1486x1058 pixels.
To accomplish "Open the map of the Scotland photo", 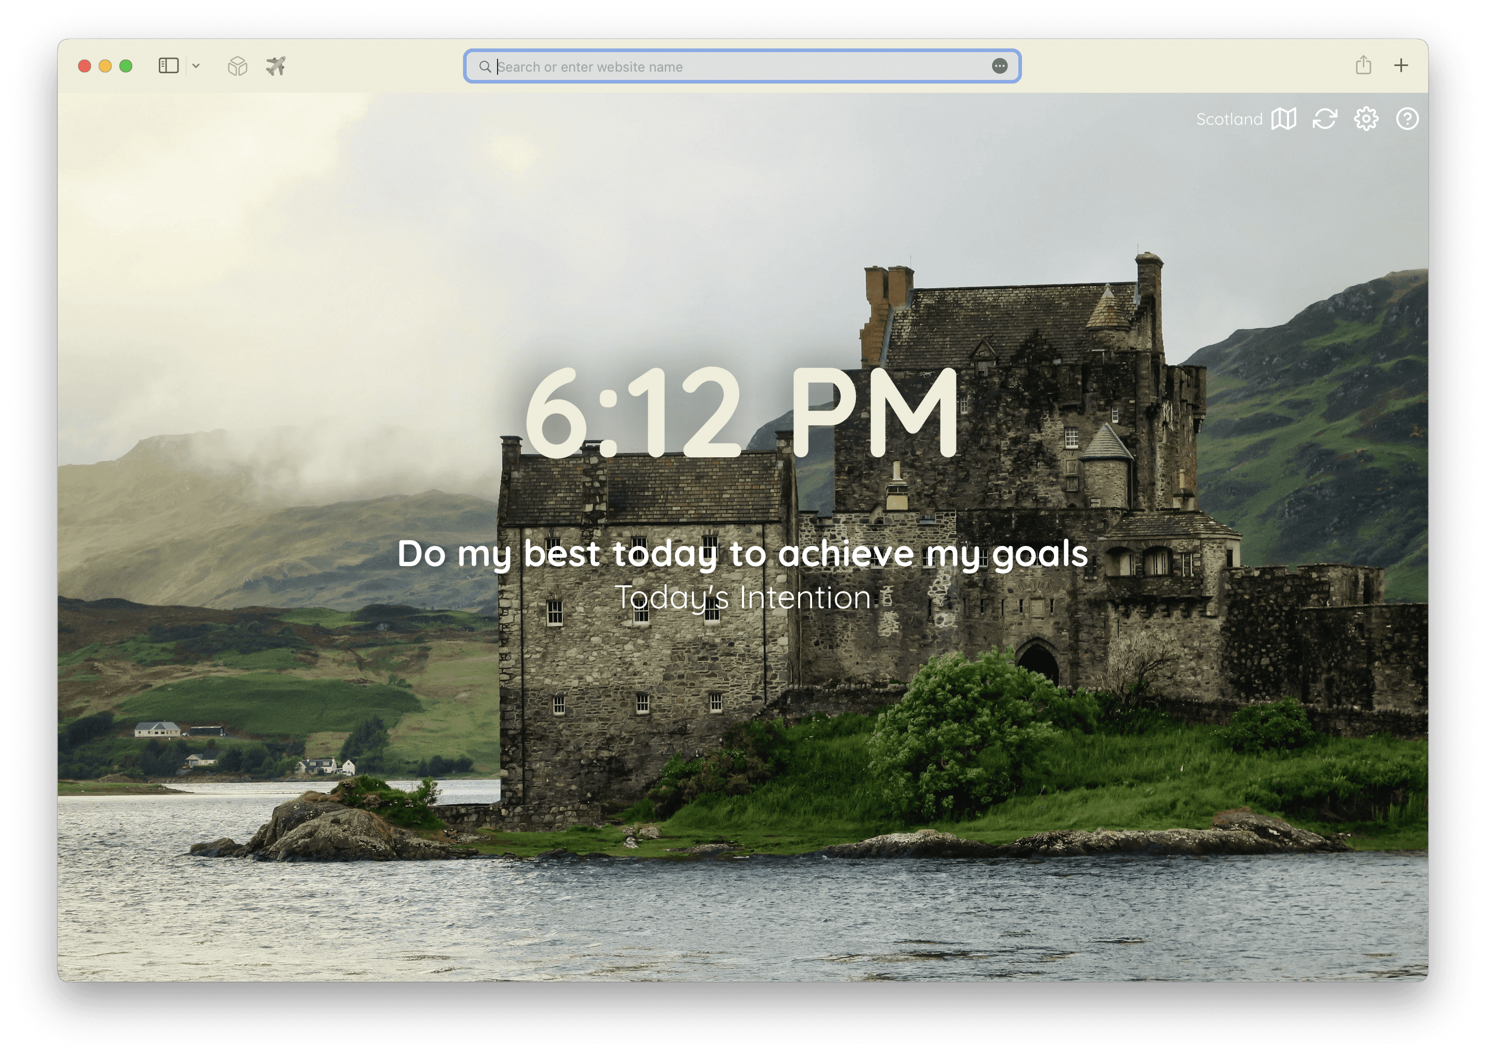I will click(1283, 119).
